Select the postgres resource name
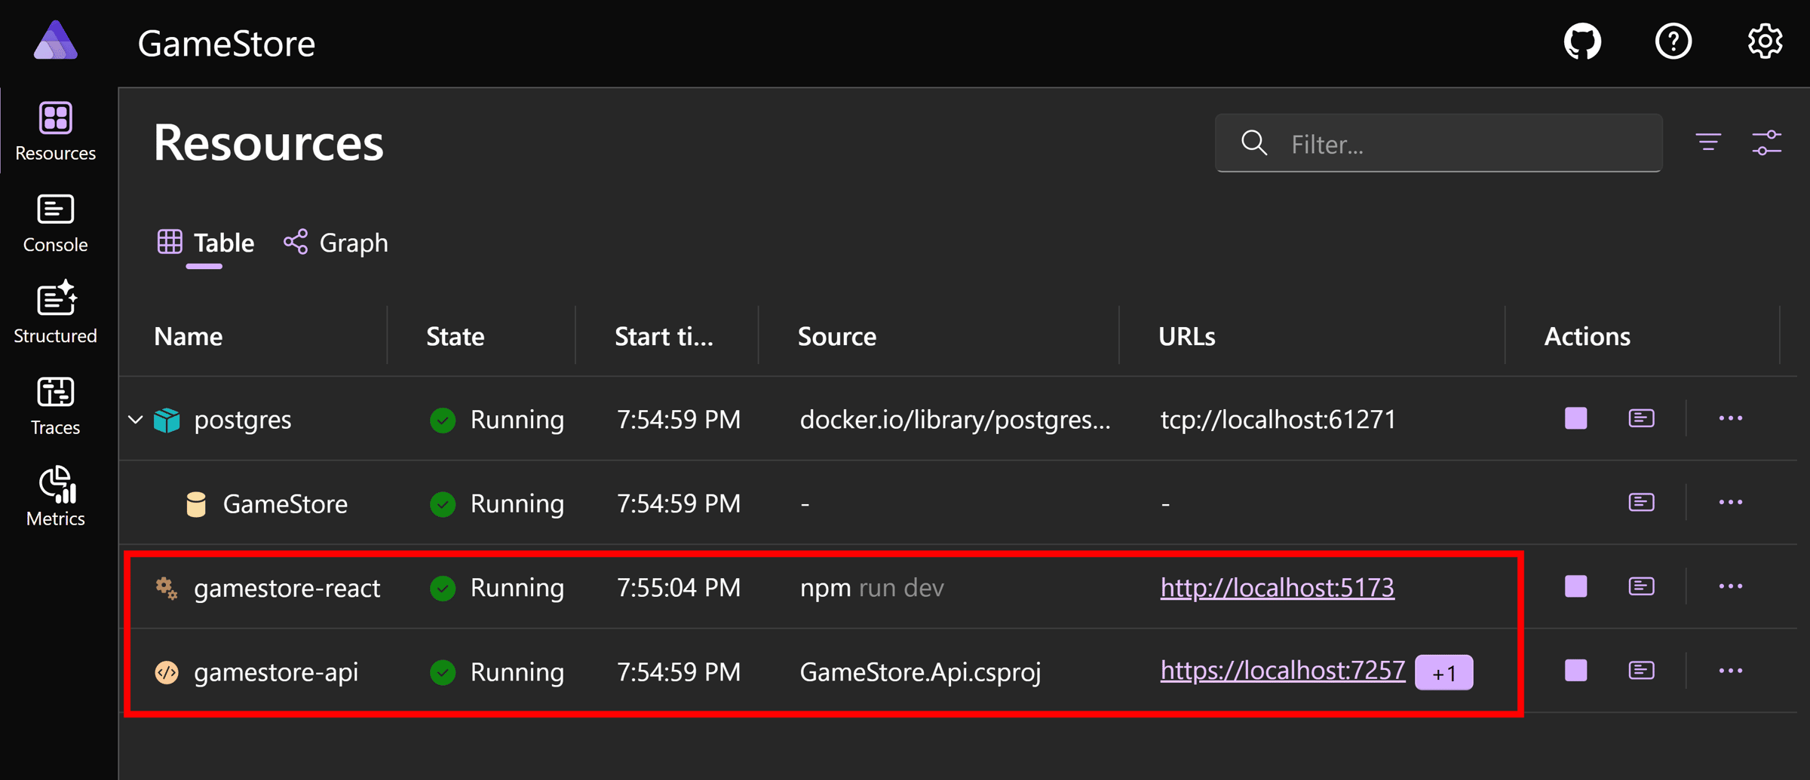Screen dimensions: 1810x780 (243, 420)
